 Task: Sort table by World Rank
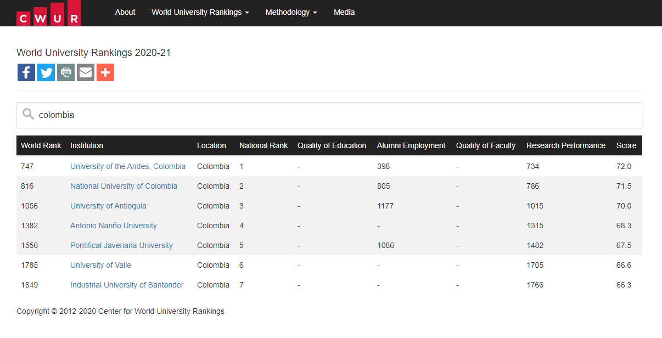[x=41, y=145]
